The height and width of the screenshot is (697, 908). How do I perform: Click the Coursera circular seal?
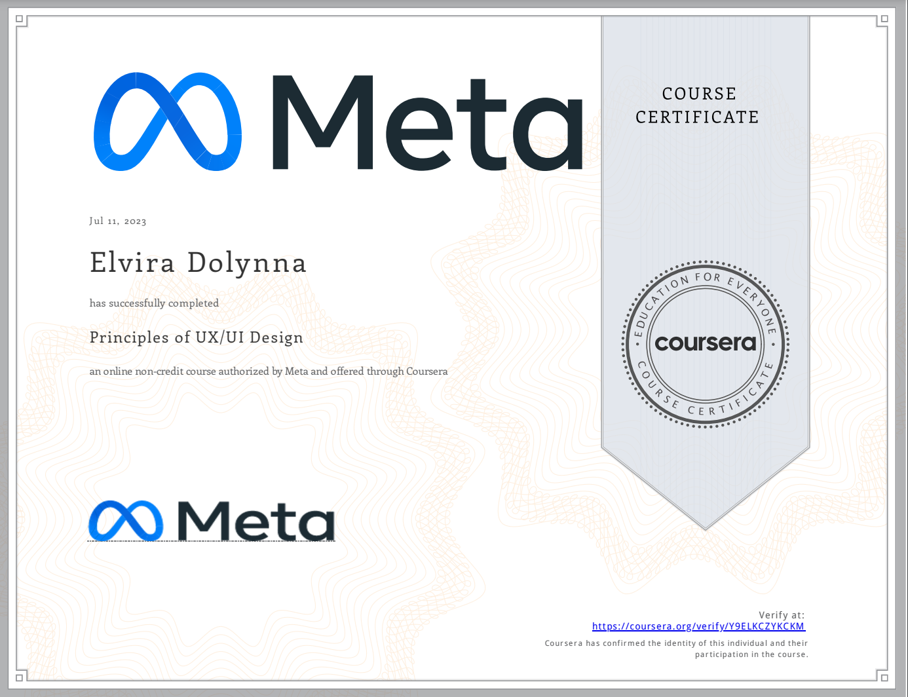tap(706, 344)
